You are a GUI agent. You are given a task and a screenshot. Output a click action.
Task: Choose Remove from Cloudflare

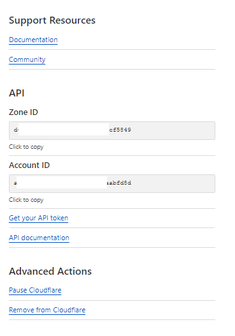click(x=47, y=310)
